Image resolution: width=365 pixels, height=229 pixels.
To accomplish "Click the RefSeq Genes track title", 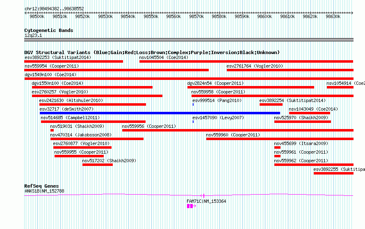I will point(41,186).
